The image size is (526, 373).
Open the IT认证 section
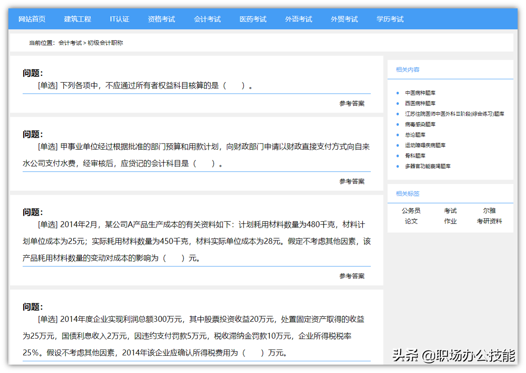point(120,19)
